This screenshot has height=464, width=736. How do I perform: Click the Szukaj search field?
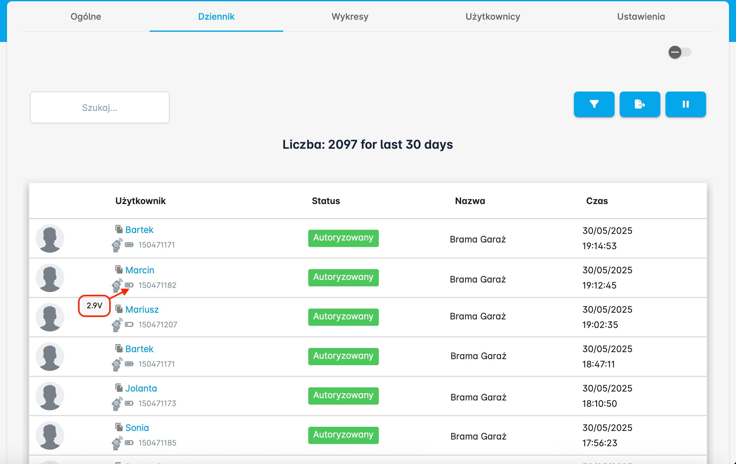100,108
